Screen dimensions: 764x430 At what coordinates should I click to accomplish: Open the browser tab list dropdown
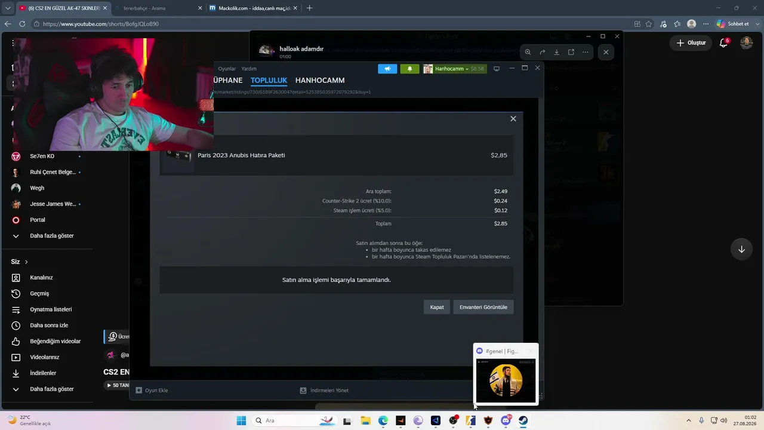8,8
